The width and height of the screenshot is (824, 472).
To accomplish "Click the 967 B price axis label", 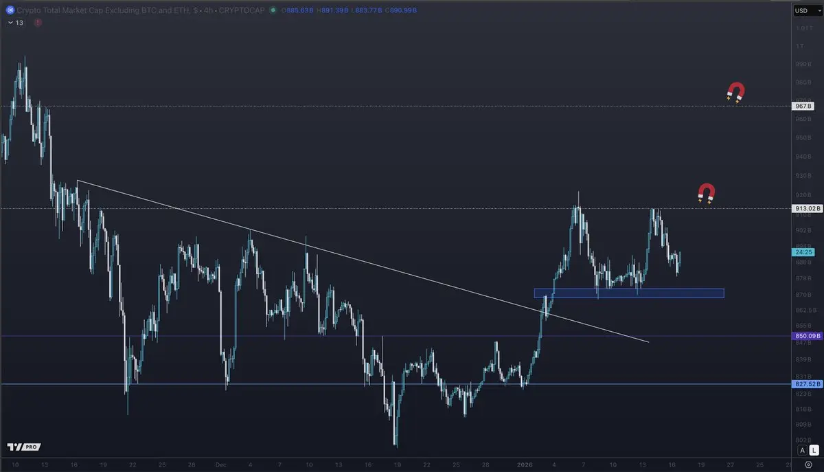I will pos(803,106).
